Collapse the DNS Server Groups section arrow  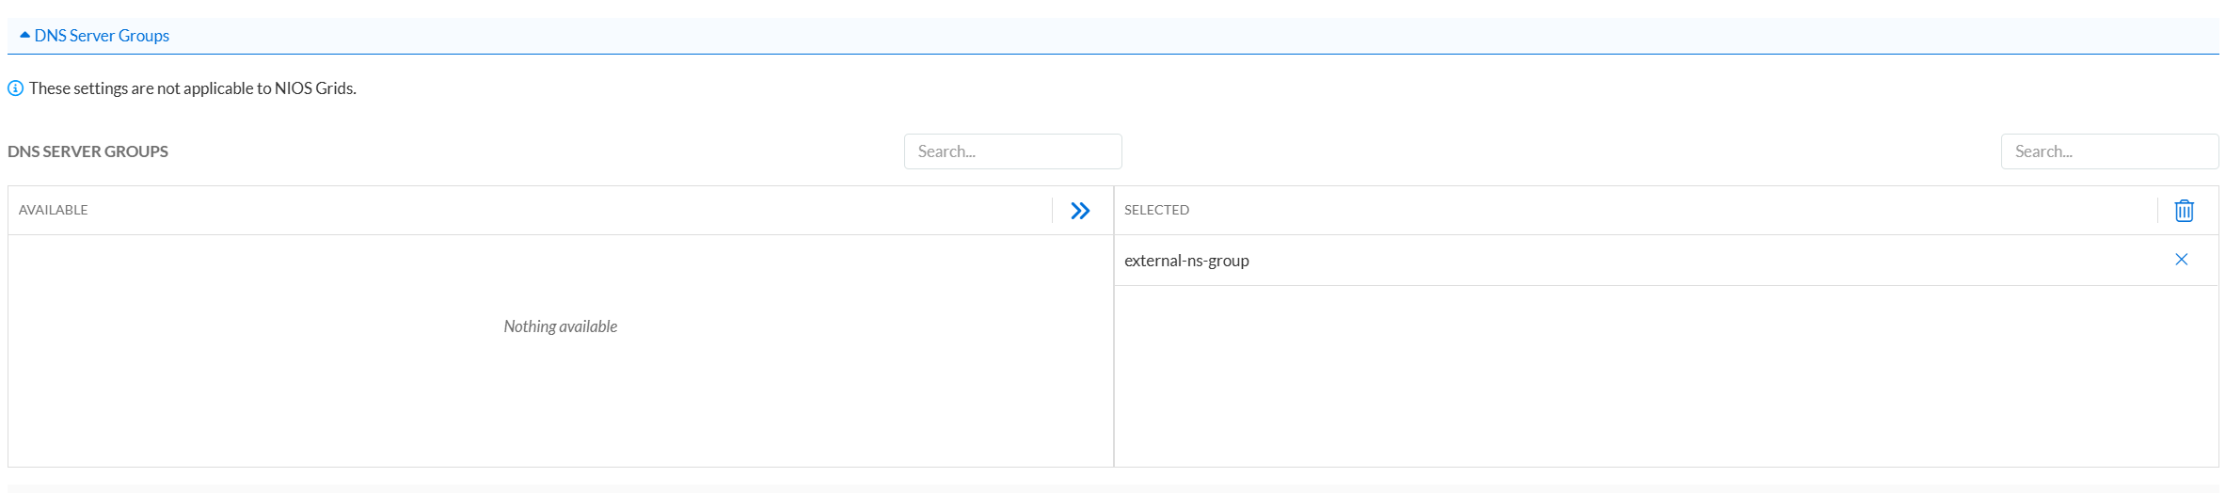(x=24, y=35)
